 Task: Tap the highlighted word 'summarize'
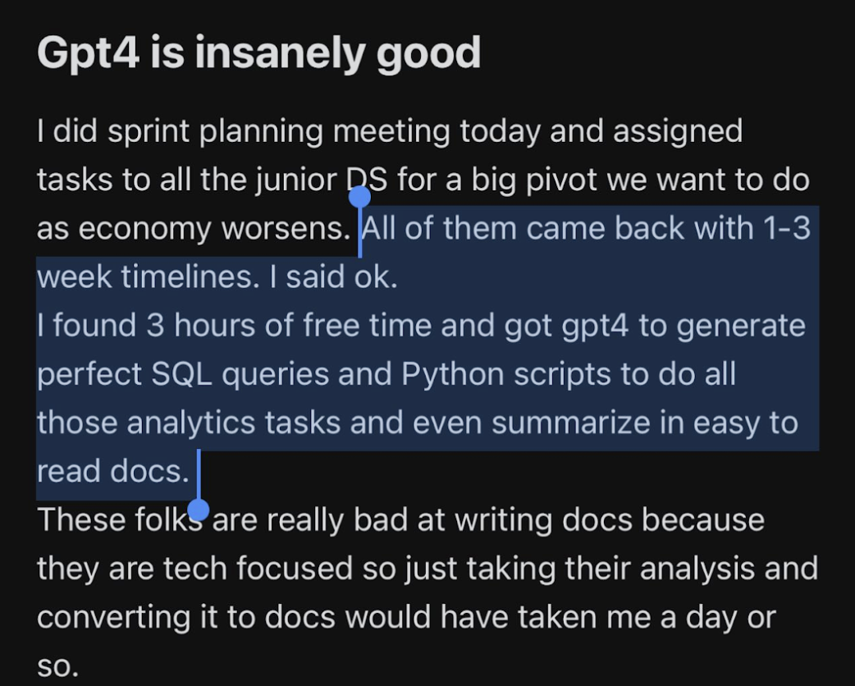571,423
